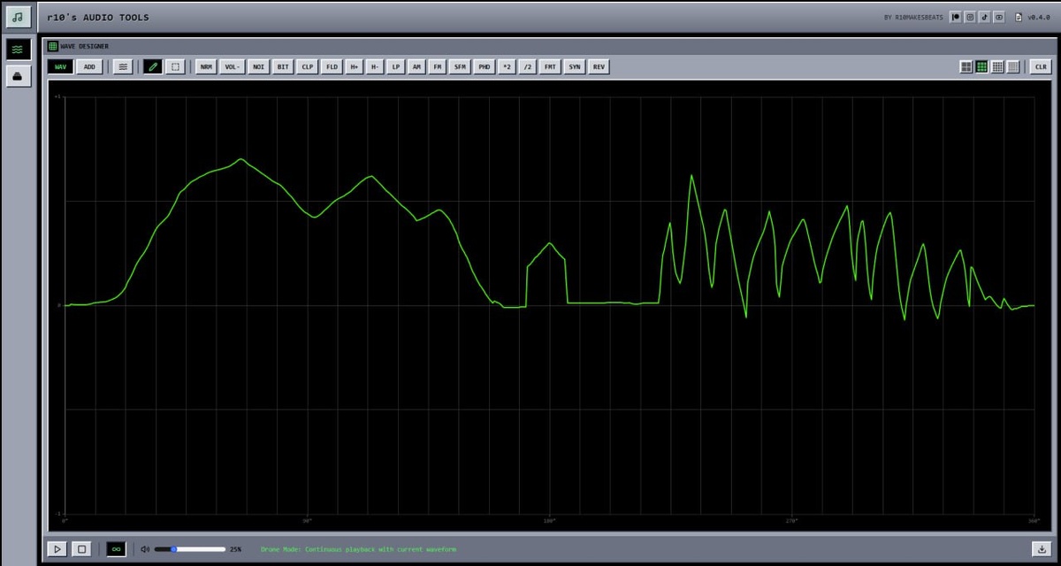Click the SYN button
This screenshot has width=1061, height=566.
coord(575,66)
